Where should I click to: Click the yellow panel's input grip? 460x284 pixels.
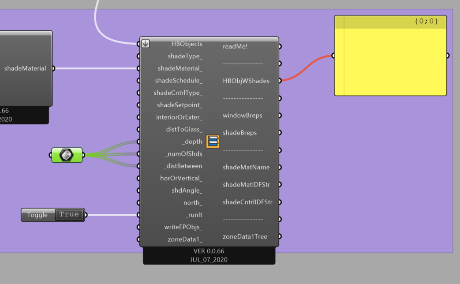click(x=333, y=56)
